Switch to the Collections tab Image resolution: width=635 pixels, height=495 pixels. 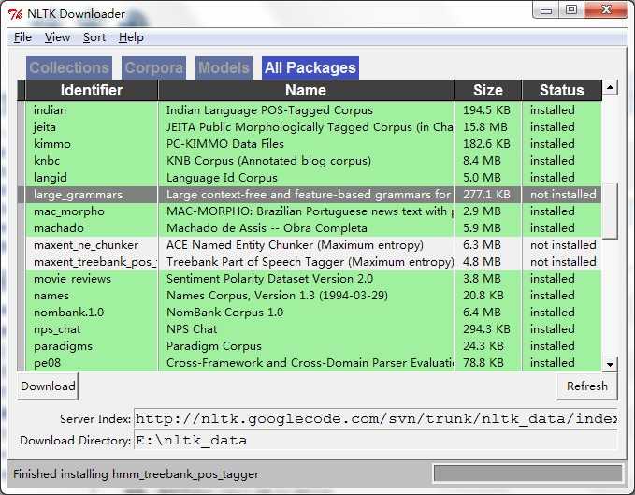coord(69,67)
